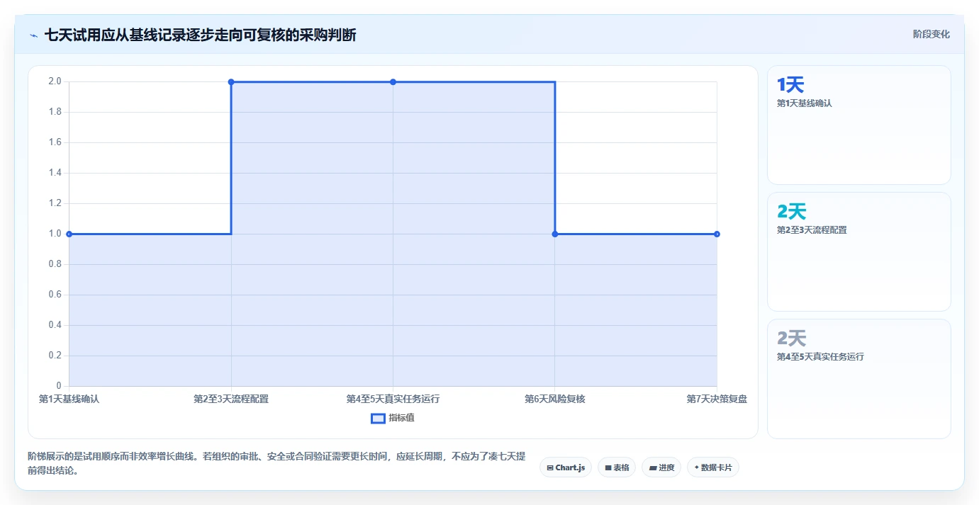Click data point above 第6天风险复核
Viewport: 979px width, 505px height.
[x=555, y=234]
